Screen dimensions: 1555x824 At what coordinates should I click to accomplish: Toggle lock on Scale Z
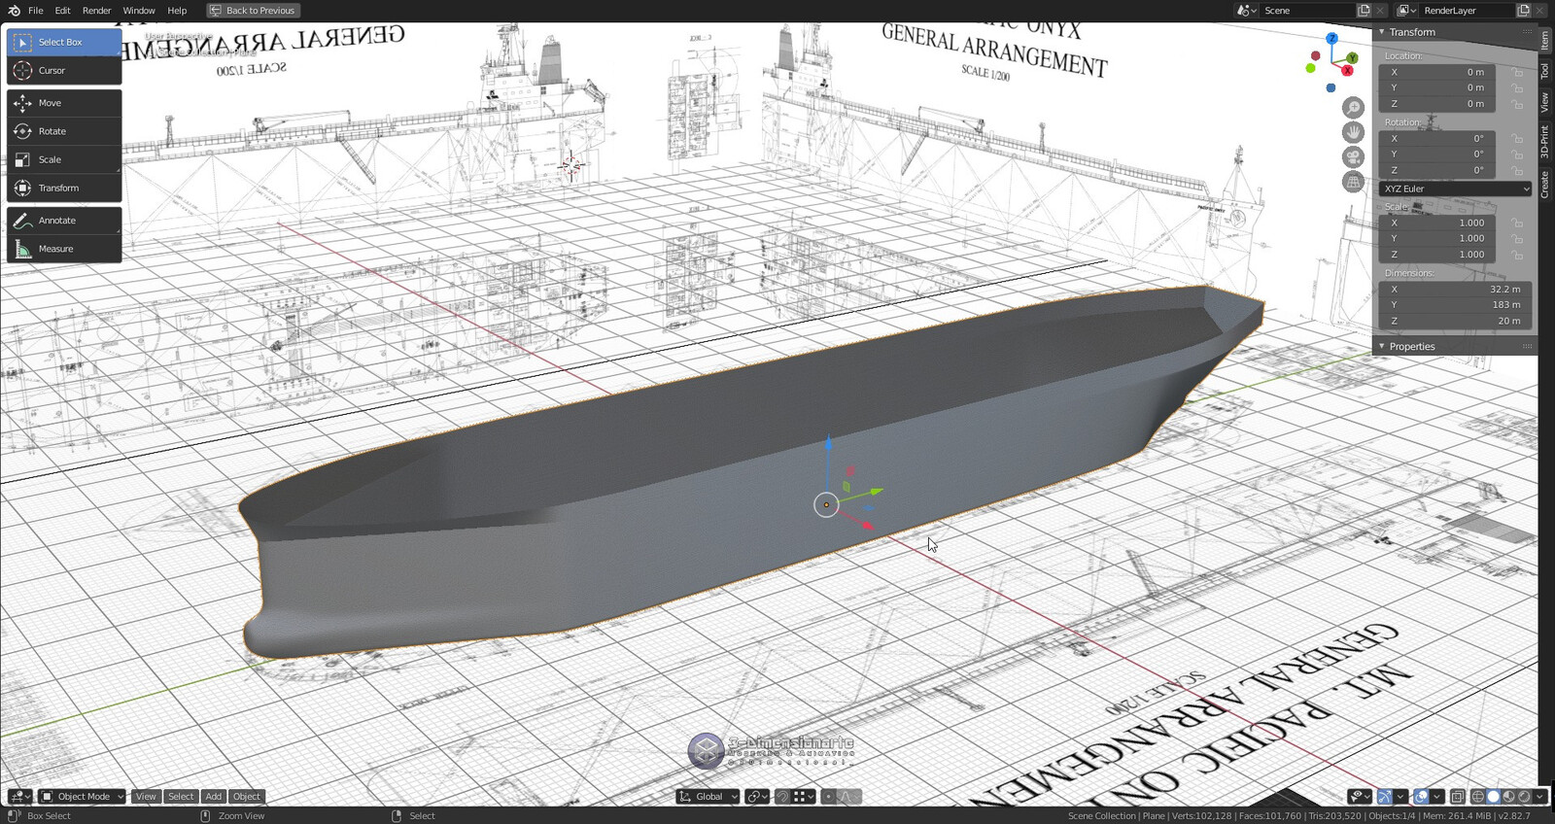tap(1518, 255)
